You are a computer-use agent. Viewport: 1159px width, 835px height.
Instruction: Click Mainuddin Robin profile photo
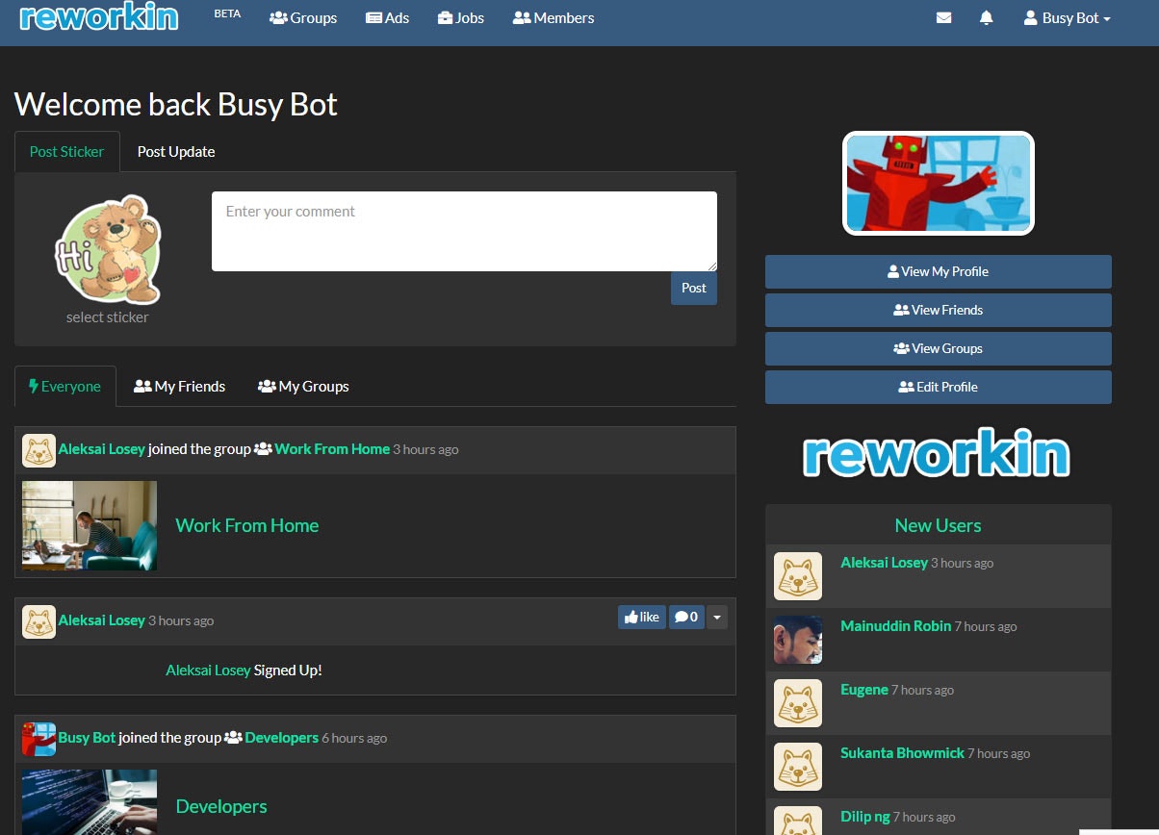[x=798, y=640]
